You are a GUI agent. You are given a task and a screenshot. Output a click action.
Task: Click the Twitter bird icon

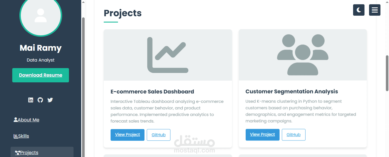click(x=50, y=100)
